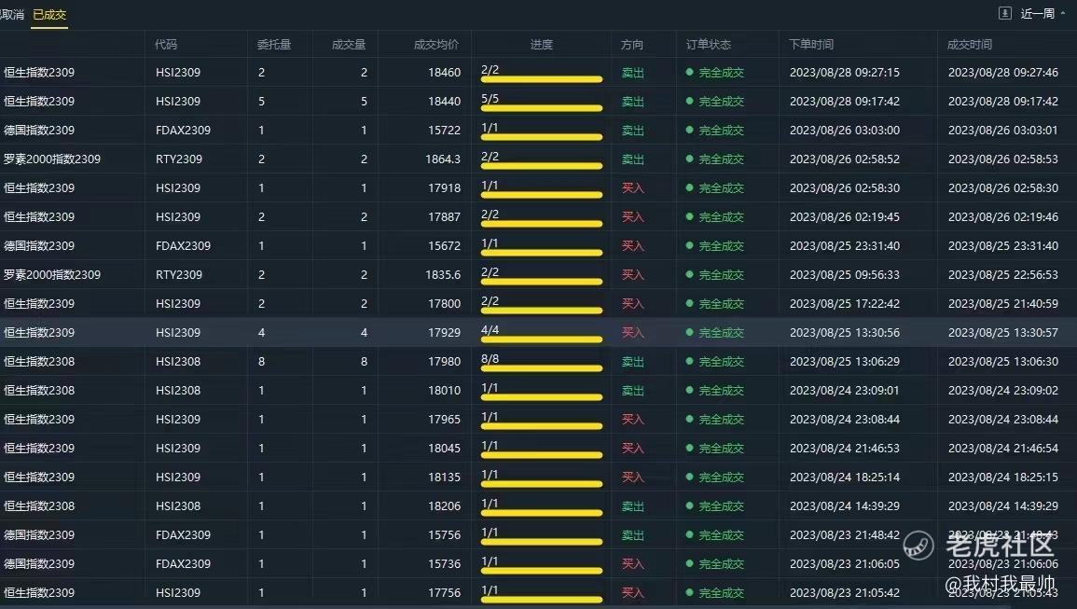
Task: Select the 恒生指数2309 row priced at 18460
Action: [539, 72]
